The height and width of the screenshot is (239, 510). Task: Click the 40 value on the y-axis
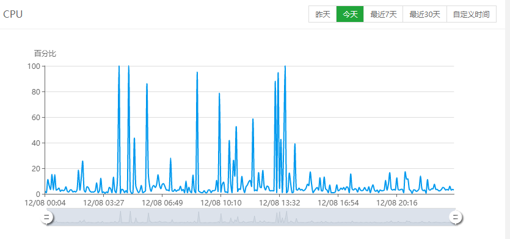(37, 143)
